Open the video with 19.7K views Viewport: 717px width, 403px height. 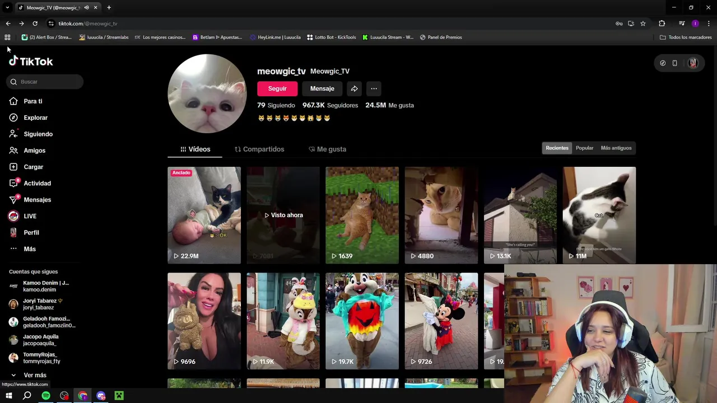click(x=362, y=321)
